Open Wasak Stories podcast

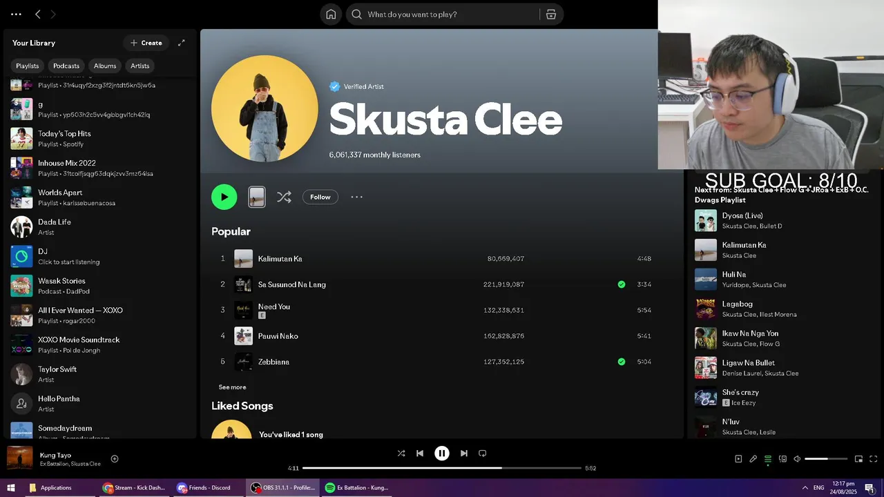tap(100, 286)
